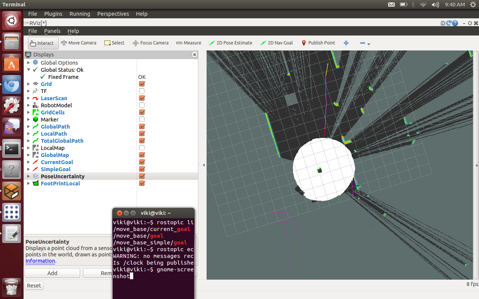Select the Publish Point tool
The height and width of the screenshot is (299, 479).
pos(318,43)
